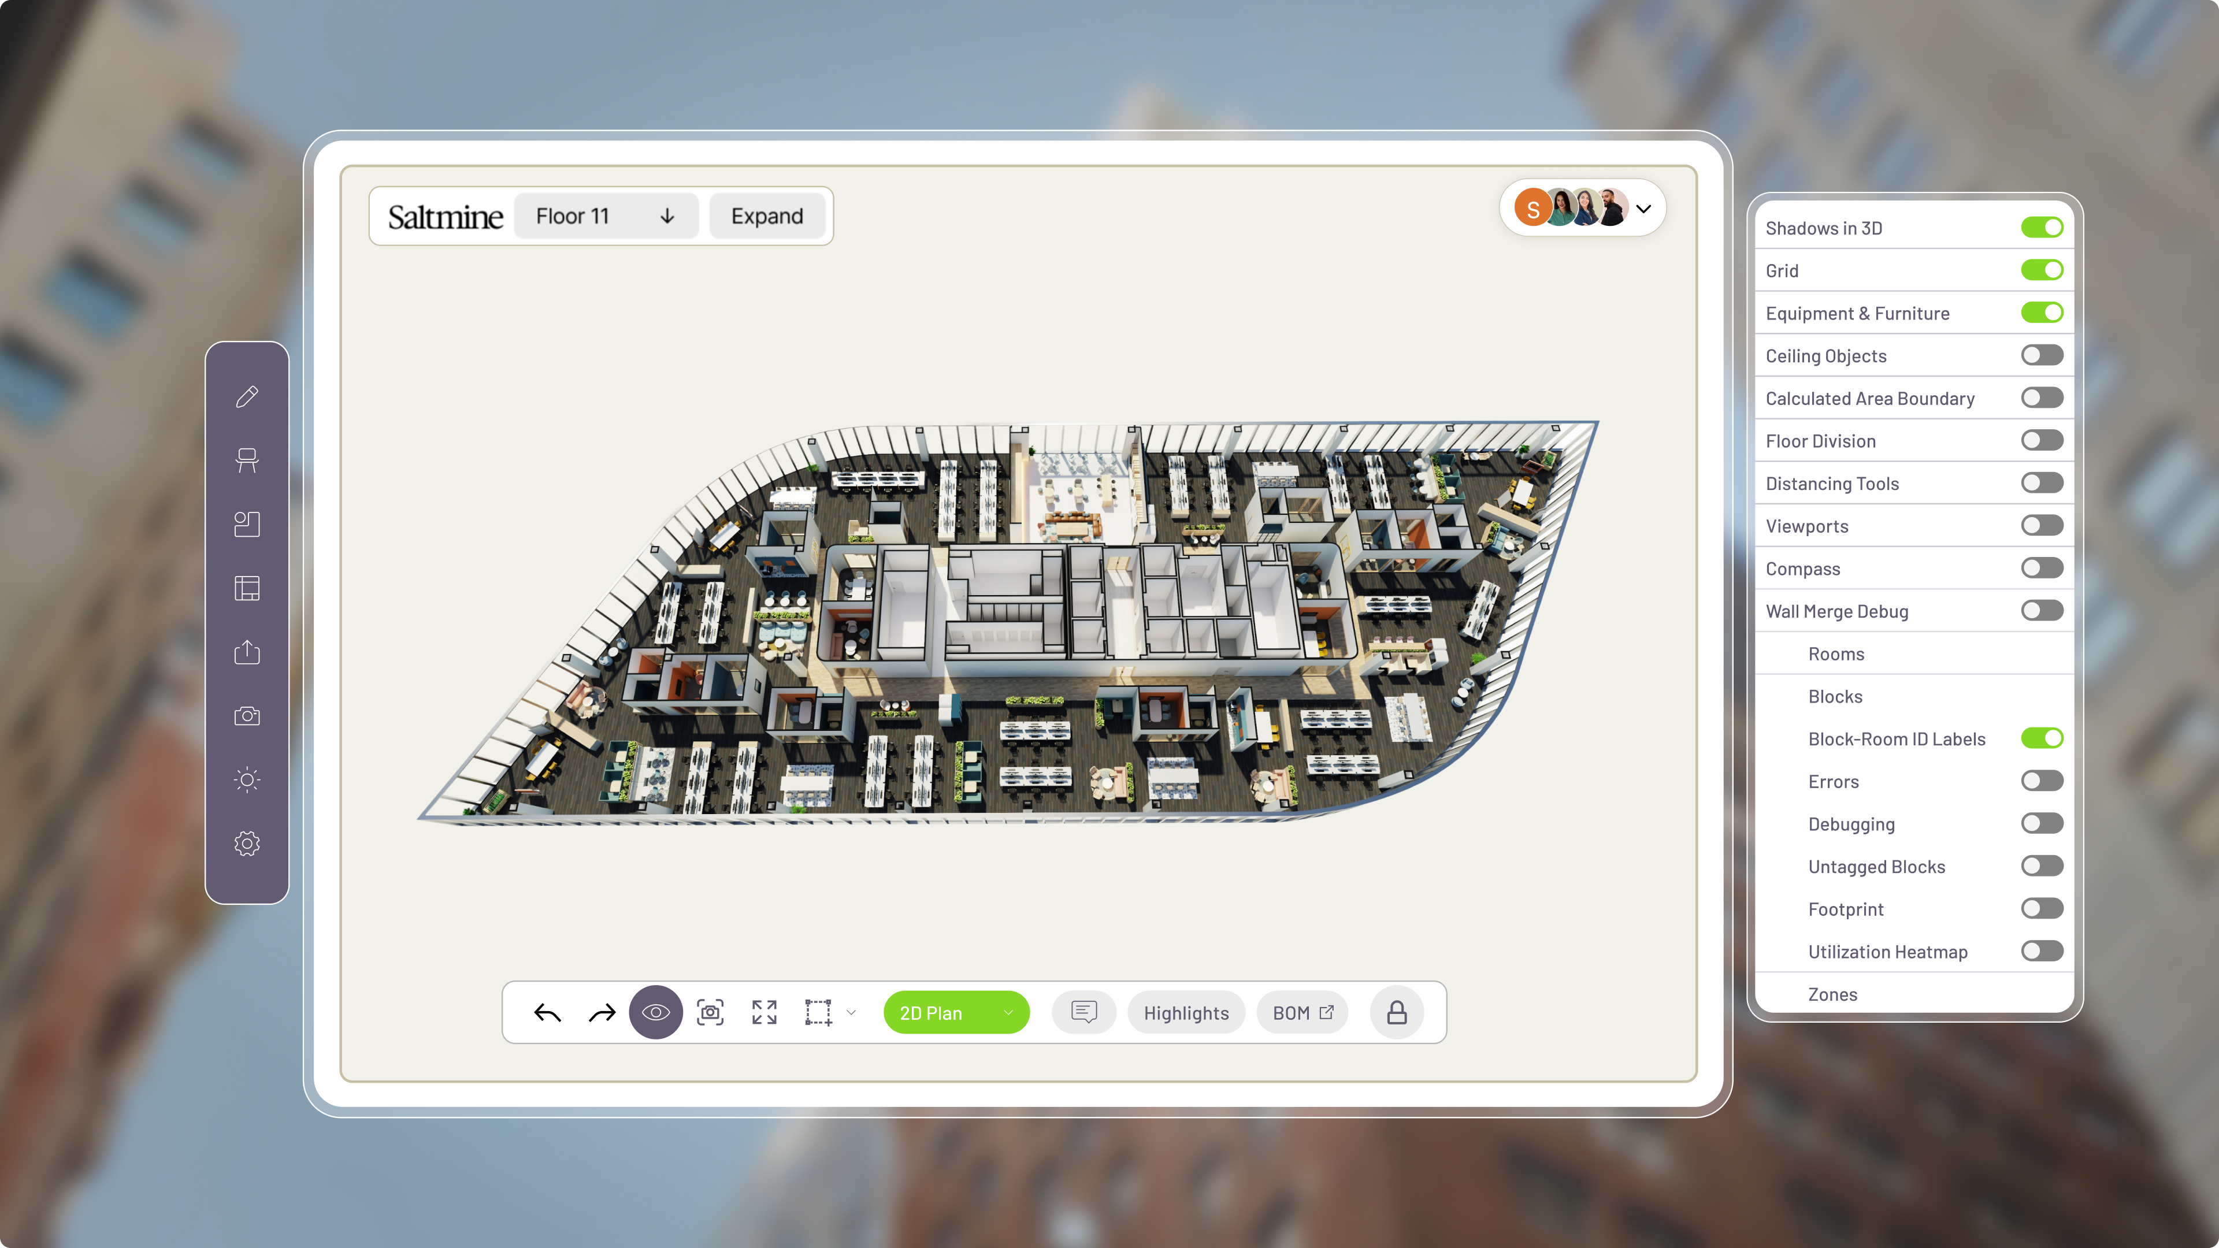Viewport: 2219px width, 1248px height.
Task: Open the furniture chair tool in sidebar
Action: (247, 460)
